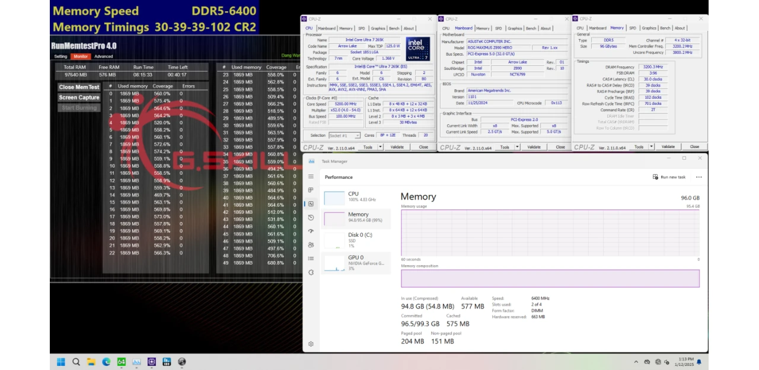Open the Users page icon in Task Manager
759x370 pixels.
(x=311, y=244)
